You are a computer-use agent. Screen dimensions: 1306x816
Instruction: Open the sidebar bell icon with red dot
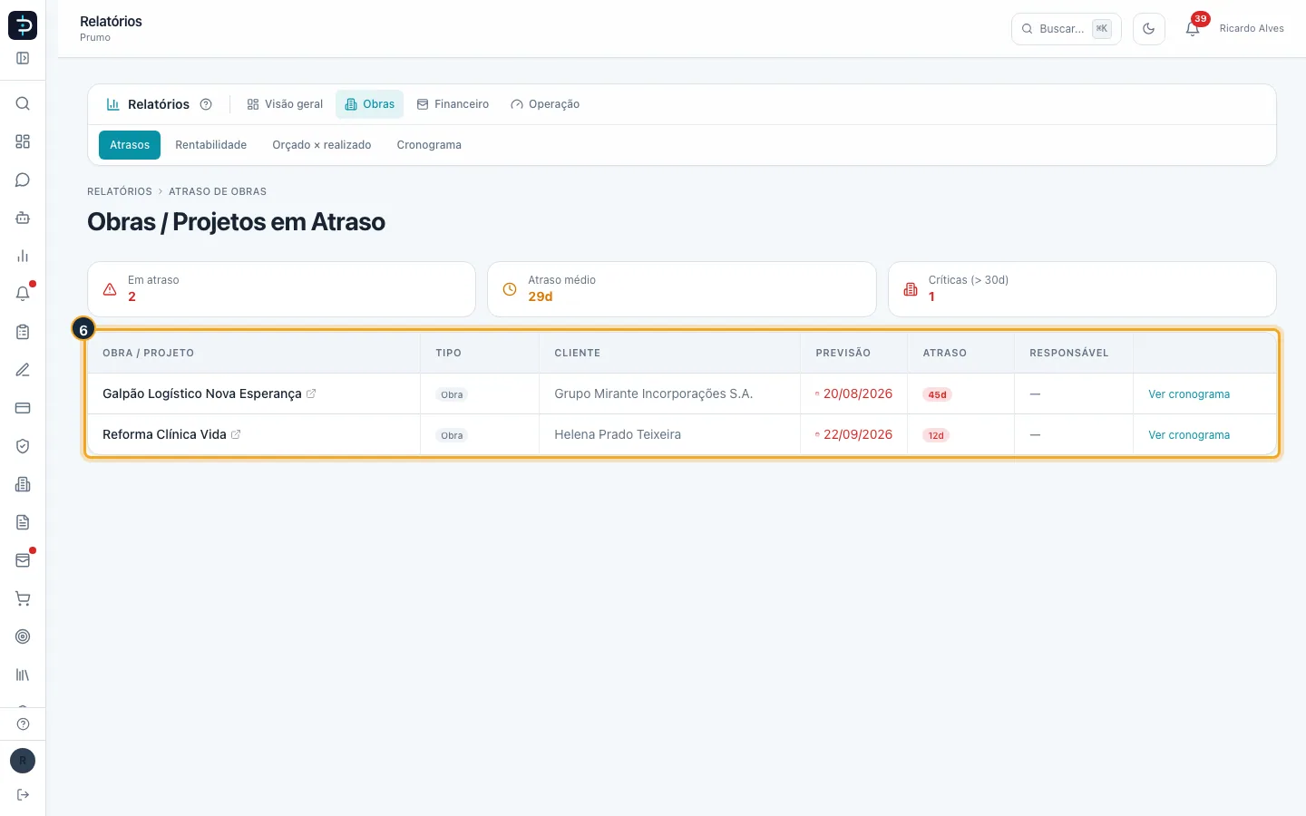click(x=23, y=294)
